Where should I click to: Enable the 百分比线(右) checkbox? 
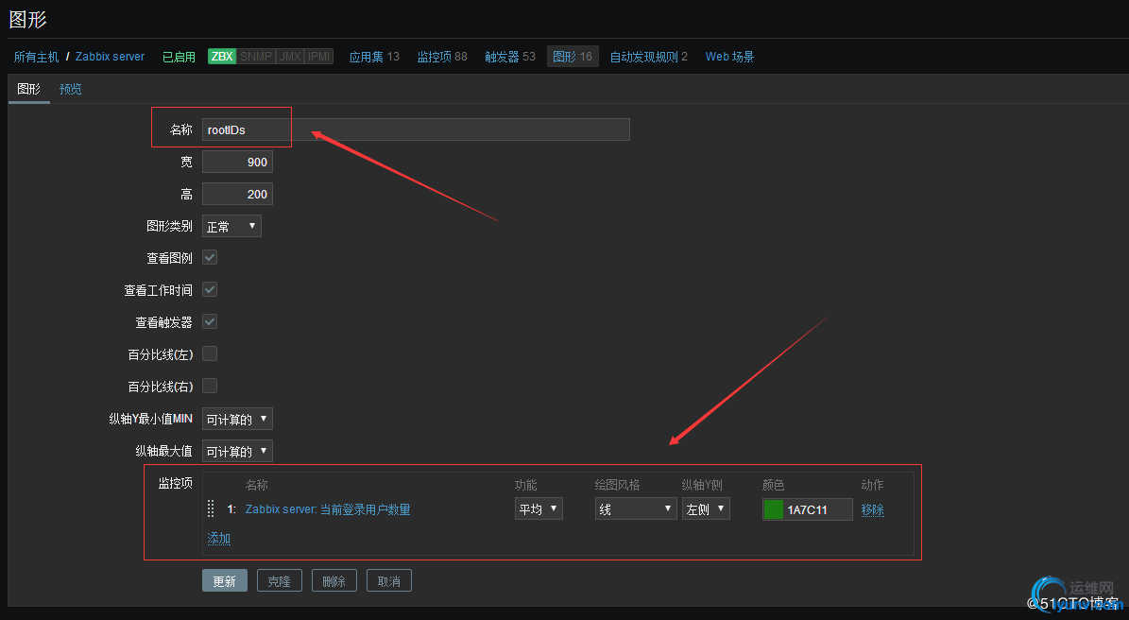(210, 386)
